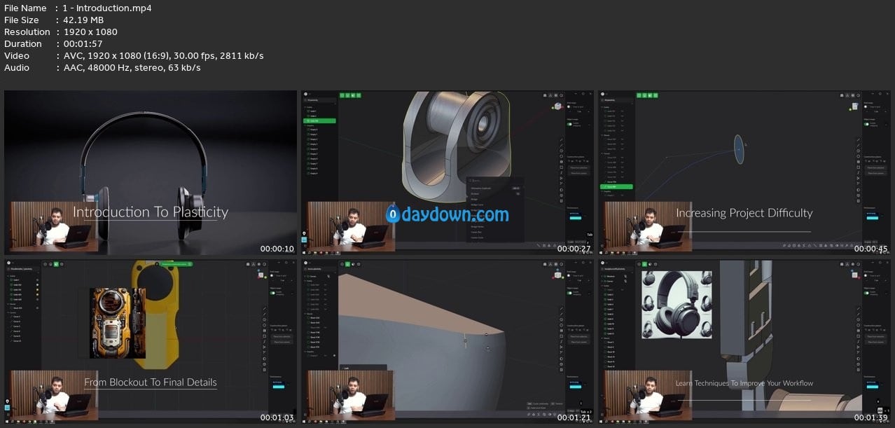The image size is (895, 428).
Task: Click the command palette search field at 00:00:27
Action: pyautogui.click(x=495, y=180)
